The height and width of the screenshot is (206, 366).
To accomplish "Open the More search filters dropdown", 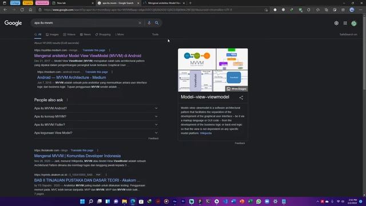I will coord(120,34).
